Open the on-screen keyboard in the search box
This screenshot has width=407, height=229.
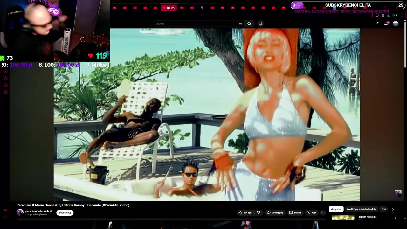[240, 24]
